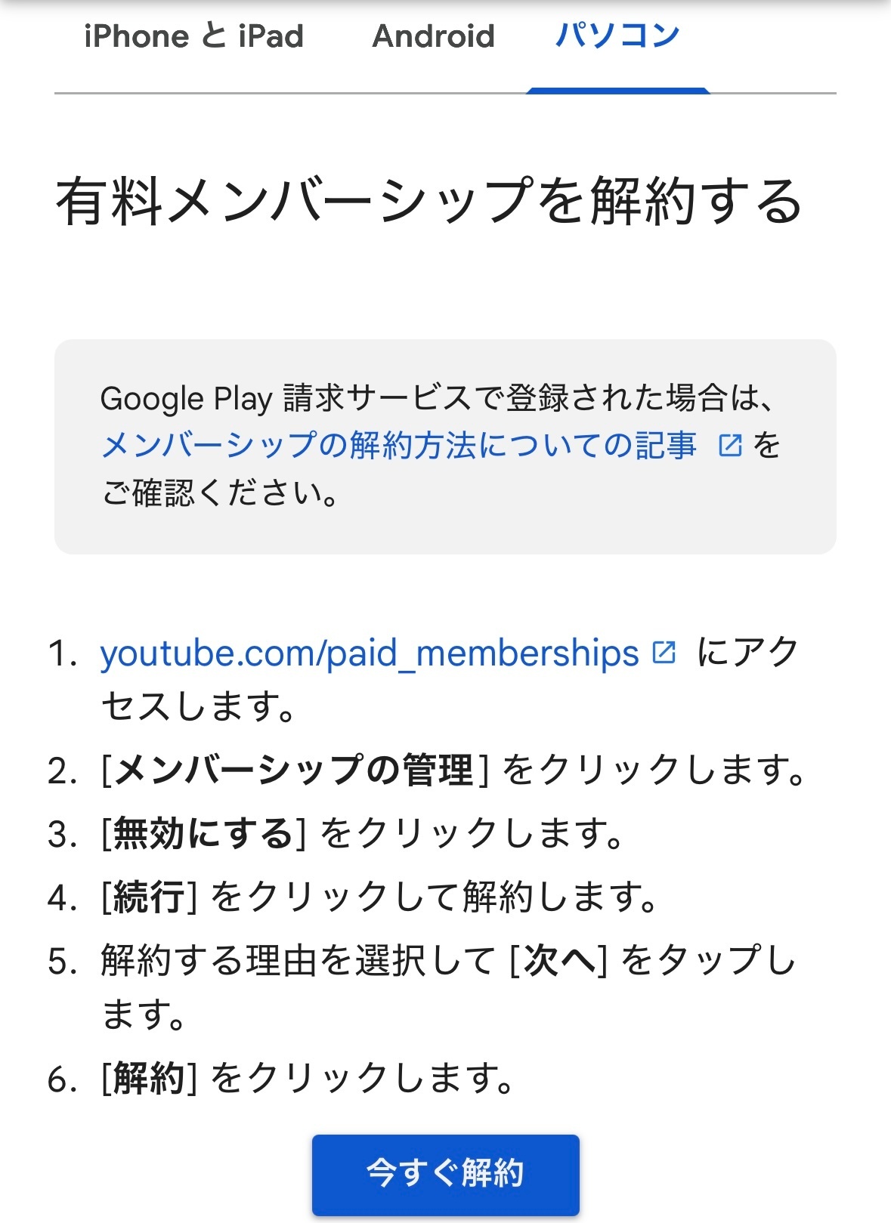Click the gray Google Play notice box
891x1223 pixels.
click(x=445, y=446)
